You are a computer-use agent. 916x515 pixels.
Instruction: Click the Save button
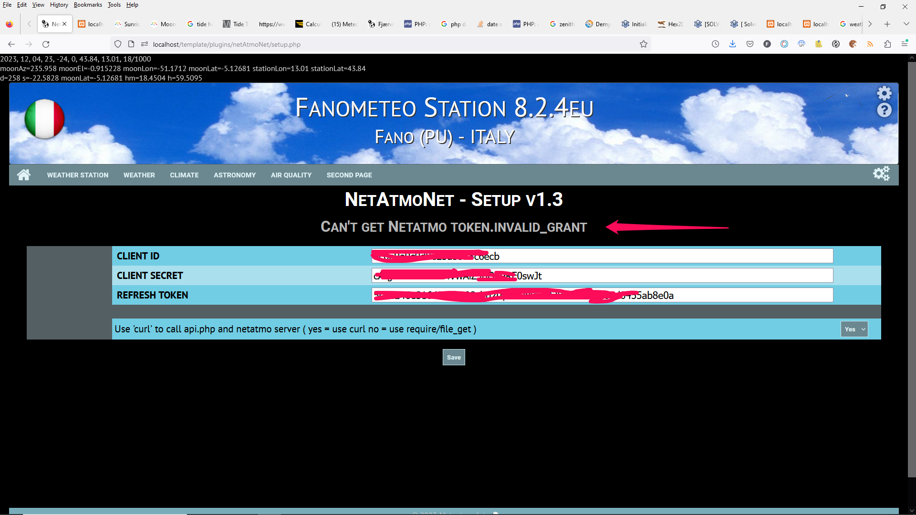click(x=454, y=357)
